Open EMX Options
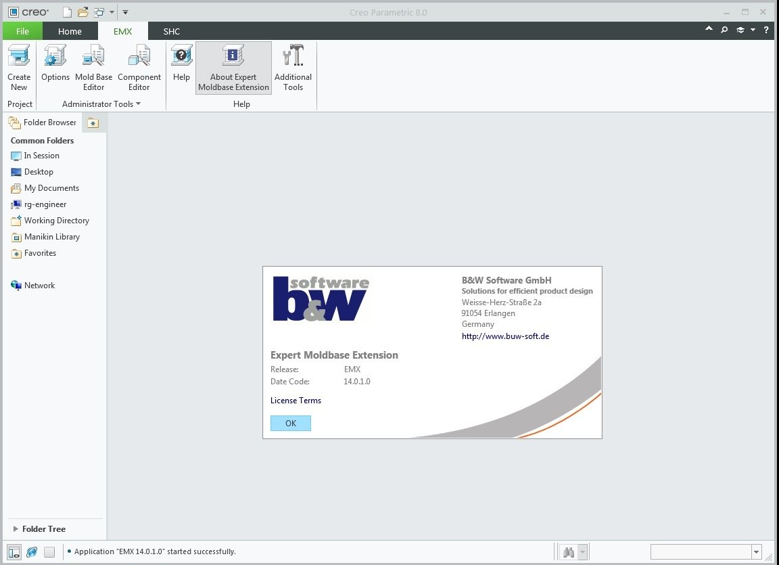The width and height of the screenshot is (779, 565). 55,63
